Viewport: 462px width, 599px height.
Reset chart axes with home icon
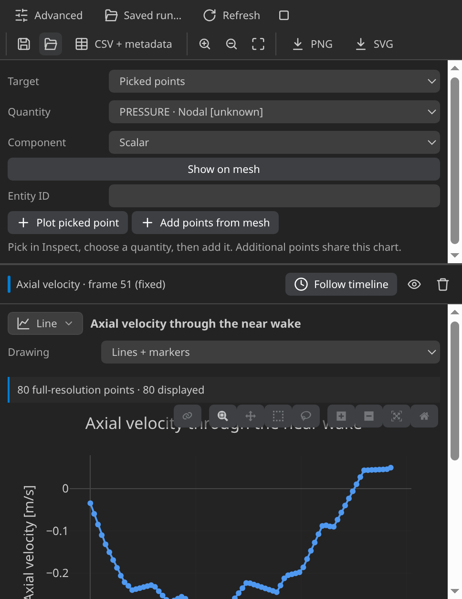(424, 416)
